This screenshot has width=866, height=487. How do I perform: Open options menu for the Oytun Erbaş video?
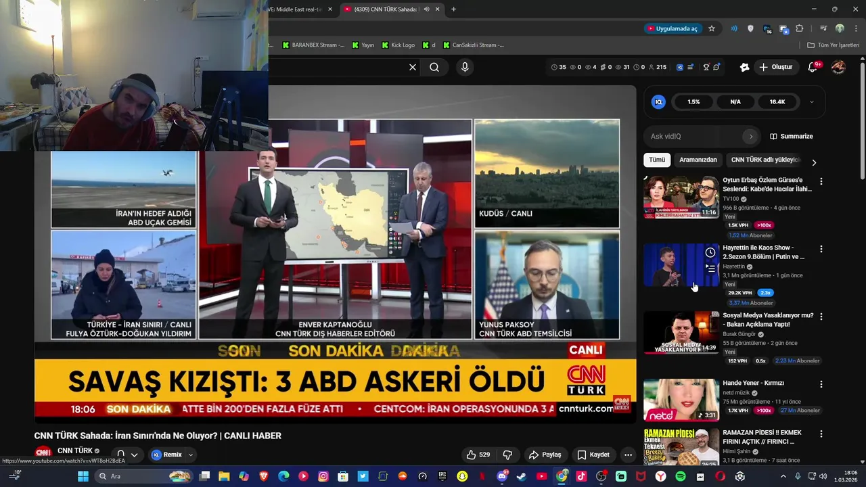coord(821,181)
